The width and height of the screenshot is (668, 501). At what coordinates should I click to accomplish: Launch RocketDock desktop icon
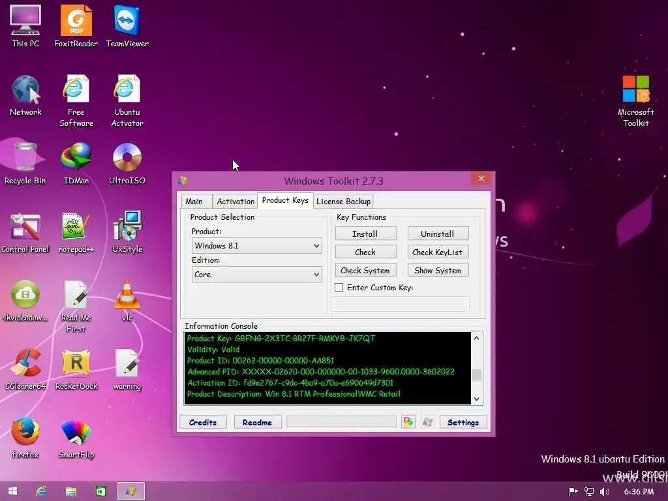pyautogui.click(x=76, y=370)
